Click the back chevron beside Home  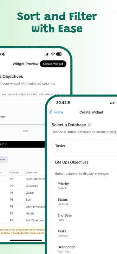50,112
